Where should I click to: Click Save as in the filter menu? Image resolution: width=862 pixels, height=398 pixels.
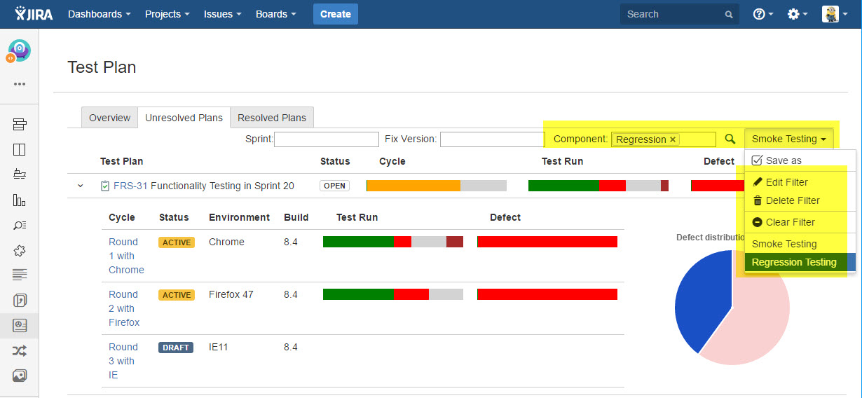point(783,160)
